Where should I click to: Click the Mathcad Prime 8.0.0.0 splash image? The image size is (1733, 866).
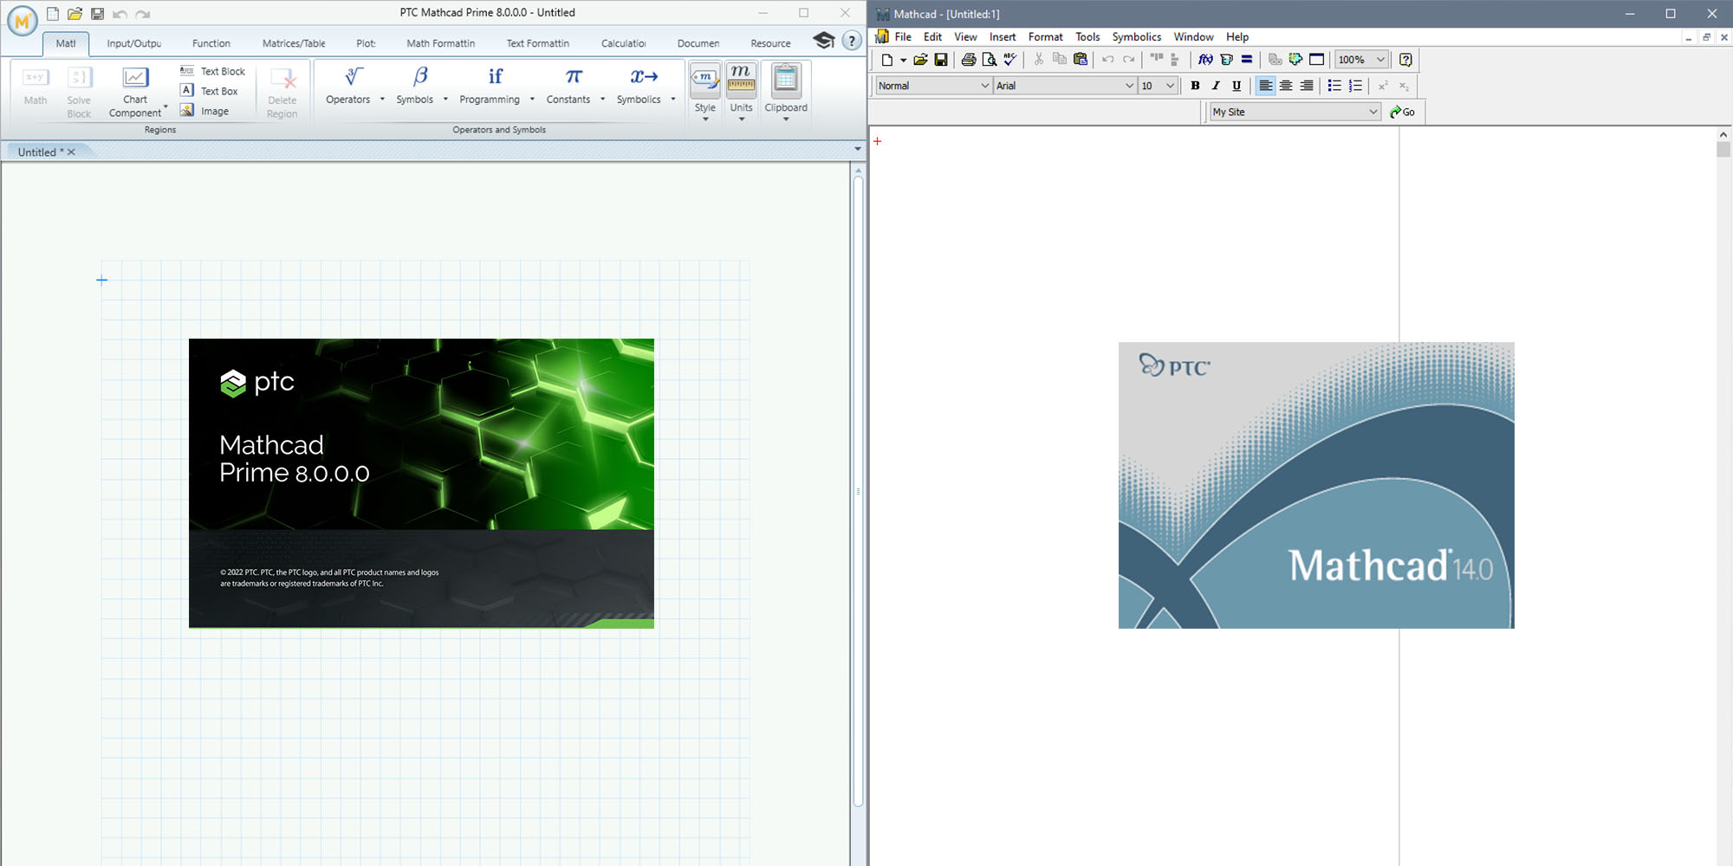421,483
